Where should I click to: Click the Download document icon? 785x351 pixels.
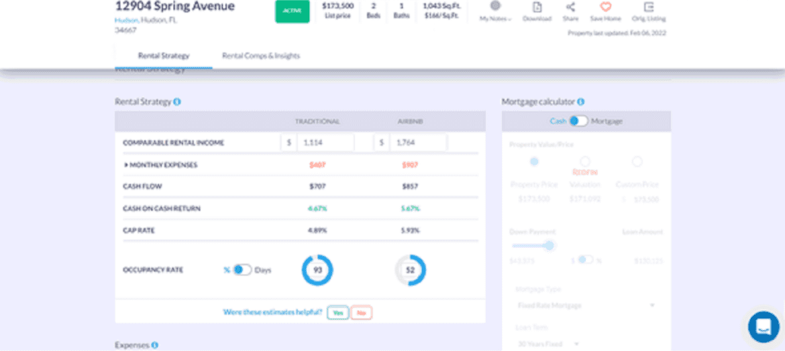click(537, 7)
